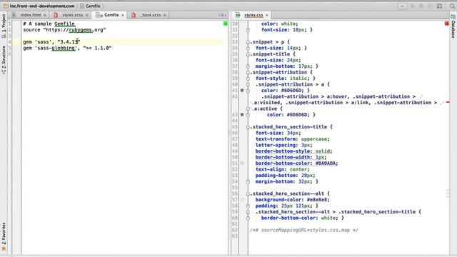
Task: Collapse the .snippet-attribution rule at line 38
Action: (248, 72)
